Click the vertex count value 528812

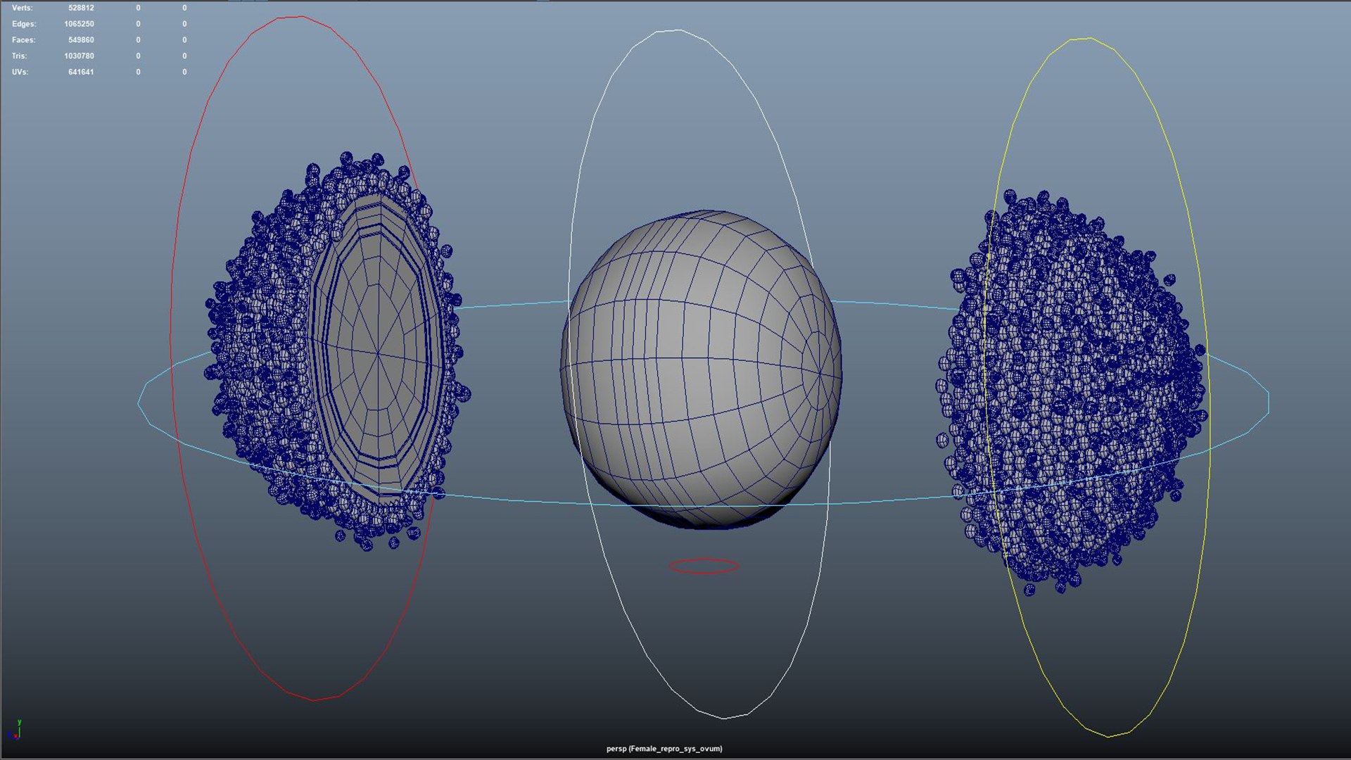[81, 8]
